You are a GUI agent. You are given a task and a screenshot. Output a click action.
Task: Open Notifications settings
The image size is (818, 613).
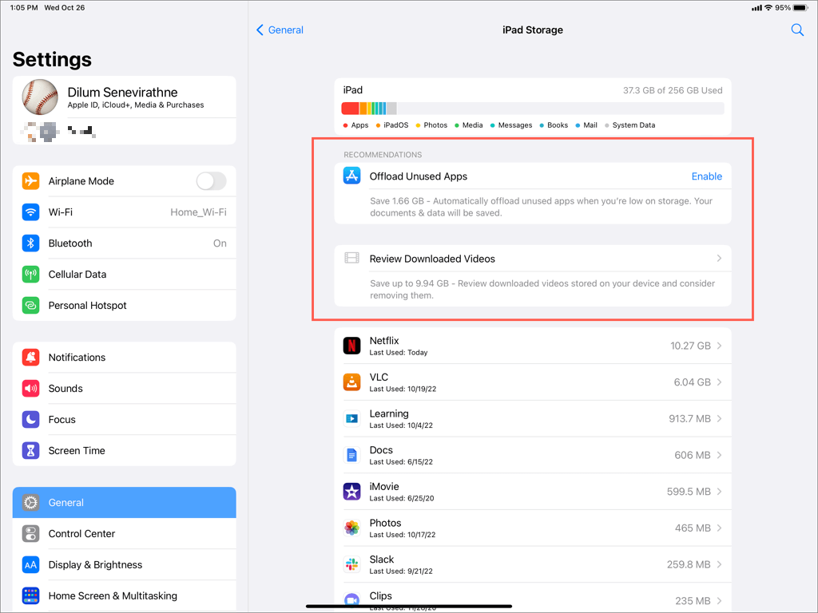click(x=124, y=357)
